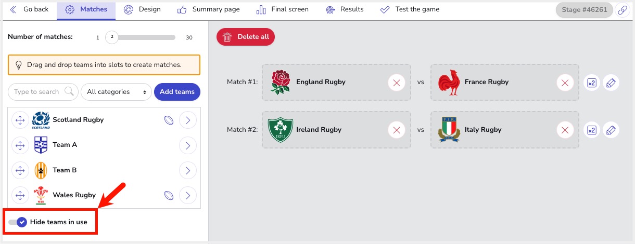Switch to the Design tab

tap(143, 9)
